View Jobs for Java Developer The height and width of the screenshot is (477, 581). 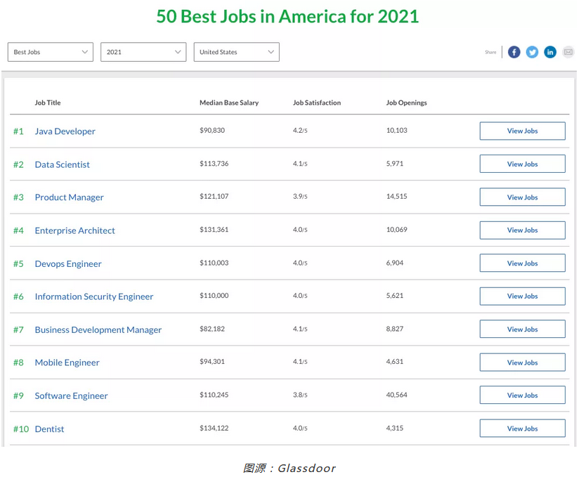[x=523, y=131]
